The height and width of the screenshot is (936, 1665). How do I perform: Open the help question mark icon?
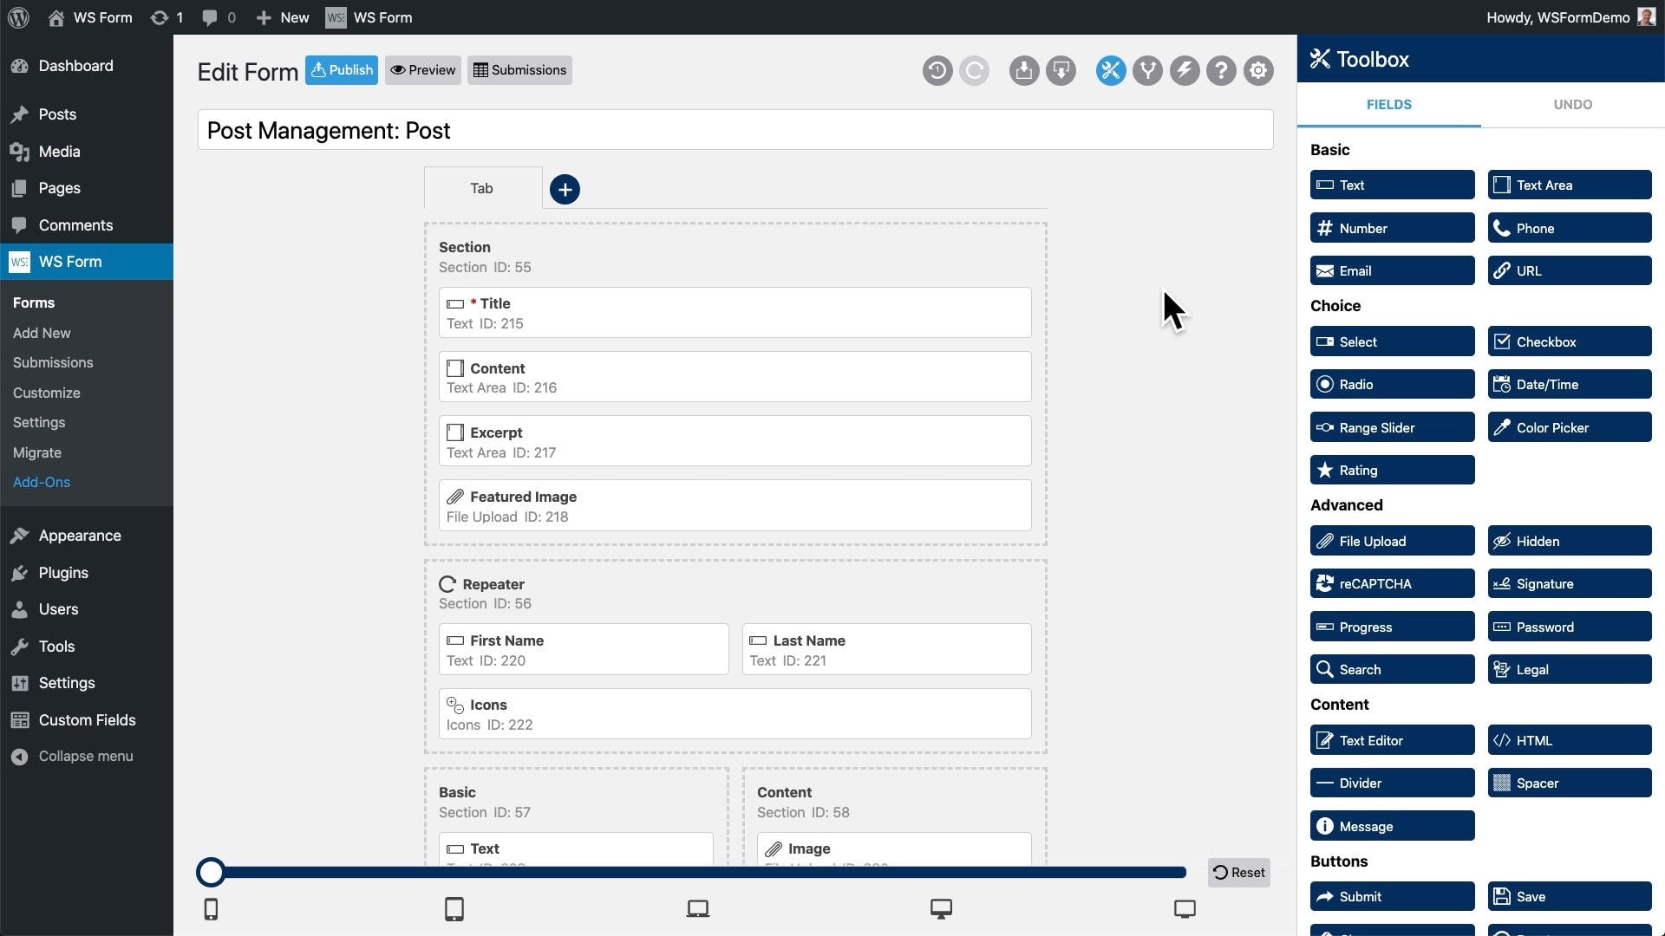click(1222, 71)
